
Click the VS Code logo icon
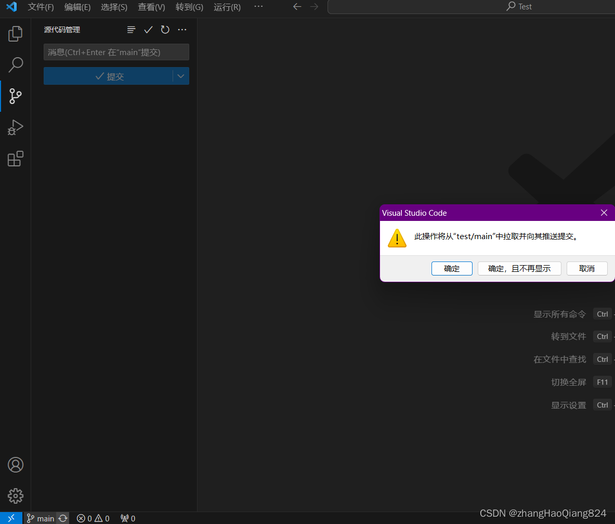tap(11, 7)
